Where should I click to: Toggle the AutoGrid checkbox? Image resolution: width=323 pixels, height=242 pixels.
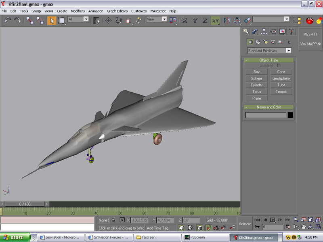click(x=279, y=65)
